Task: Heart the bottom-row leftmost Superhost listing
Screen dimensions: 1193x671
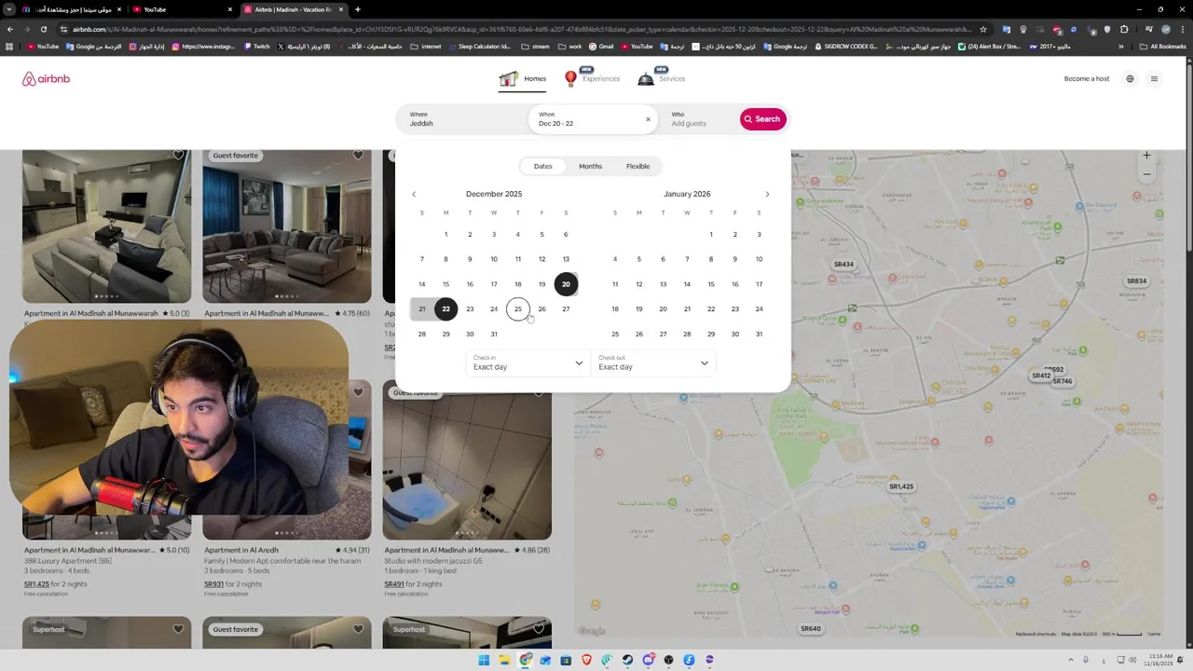Action: (x=178, y=629)
